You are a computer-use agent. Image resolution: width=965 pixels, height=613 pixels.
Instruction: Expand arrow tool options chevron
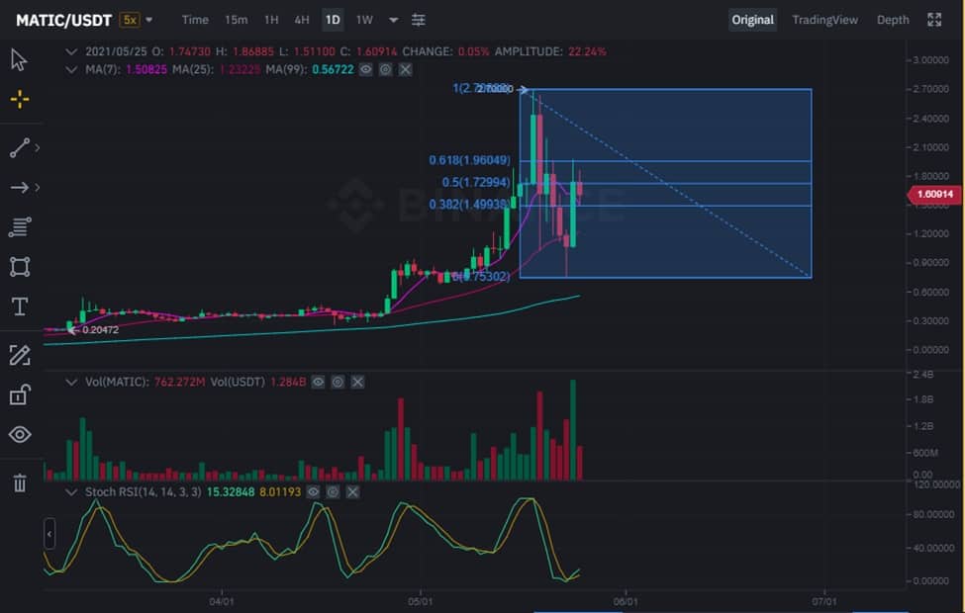point(38,187)
